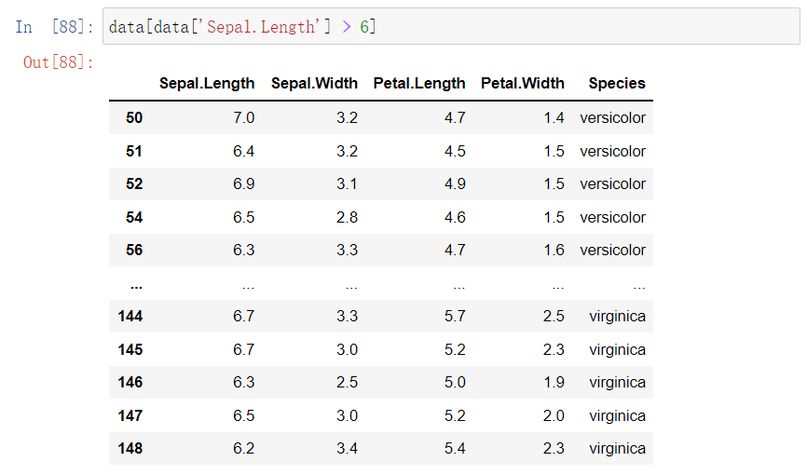This screenshot has width=807, height=475.
Task: Select the versicolor cell in row 51
Action: pos(612,151)
